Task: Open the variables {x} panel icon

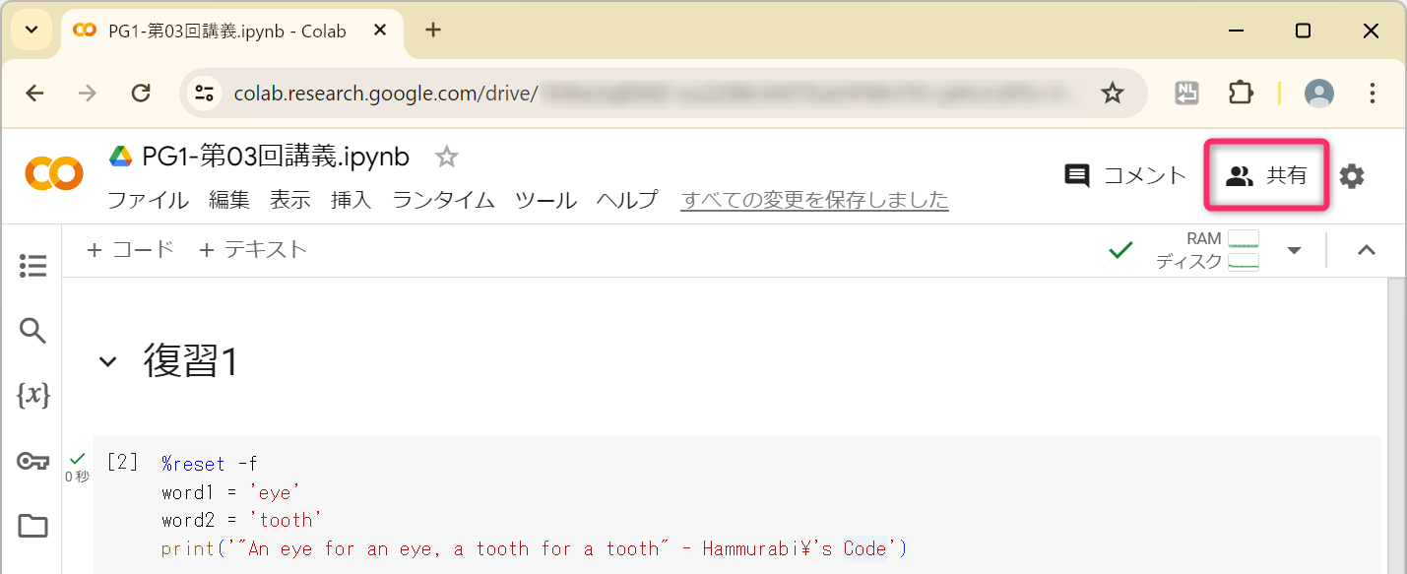Action: pos(32,396)
